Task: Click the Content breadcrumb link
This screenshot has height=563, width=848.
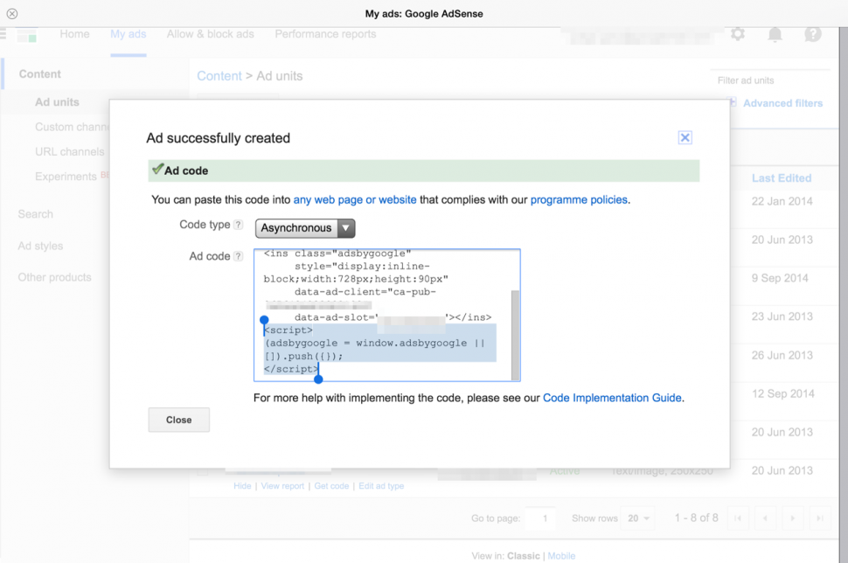Action: 219,76
